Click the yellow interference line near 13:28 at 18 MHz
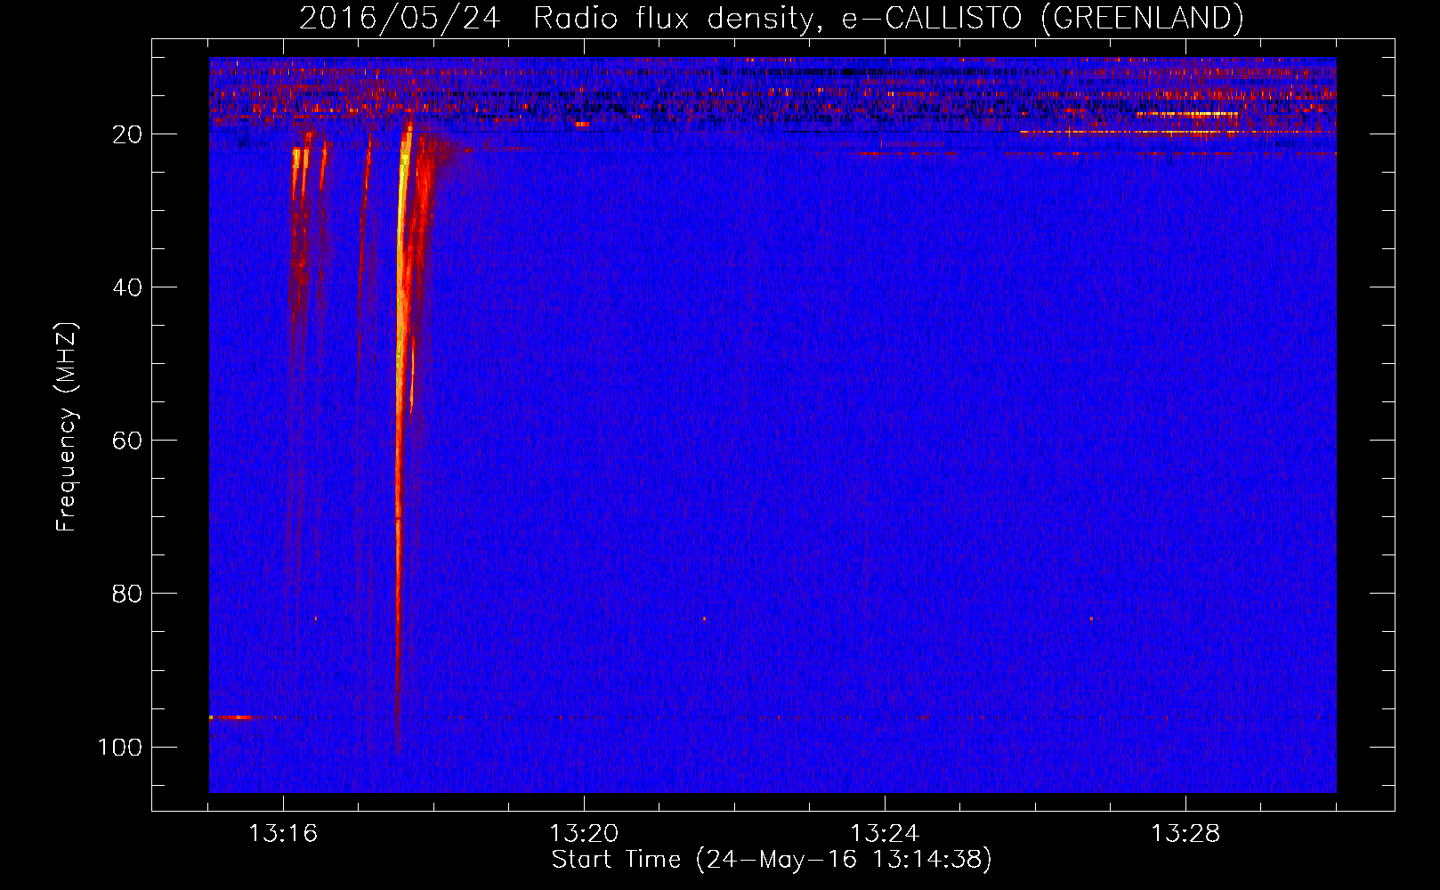The width and height of the screenshot is (1440, 890). coord(1187,114)
